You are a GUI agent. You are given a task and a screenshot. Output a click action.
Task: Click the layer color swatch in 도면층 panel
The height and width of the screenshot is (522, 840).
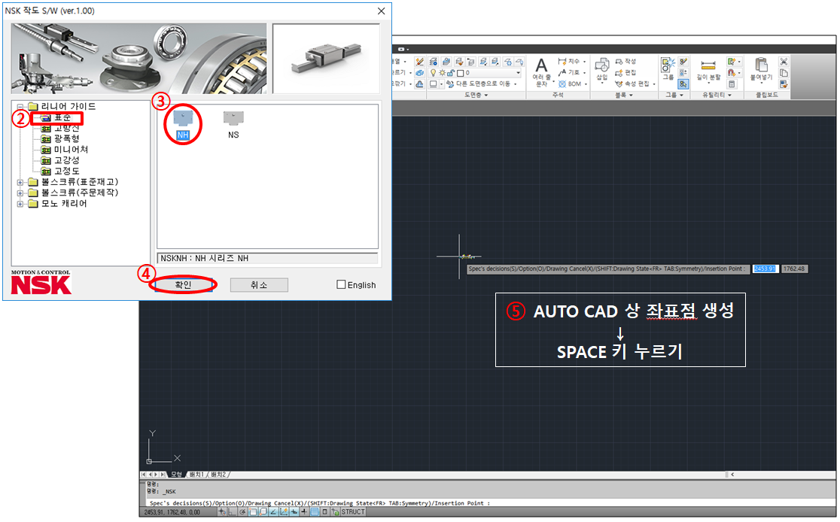tap(461, 73)
